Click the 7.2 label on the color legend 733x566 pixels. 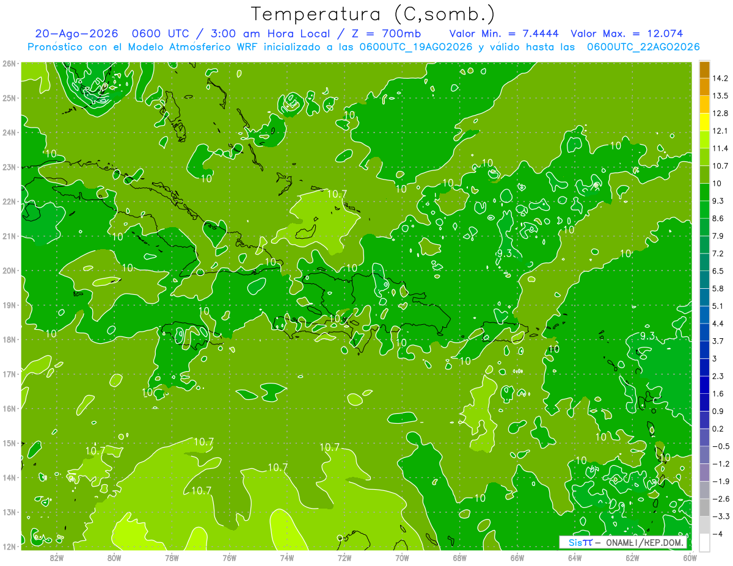tap(718, 253)
